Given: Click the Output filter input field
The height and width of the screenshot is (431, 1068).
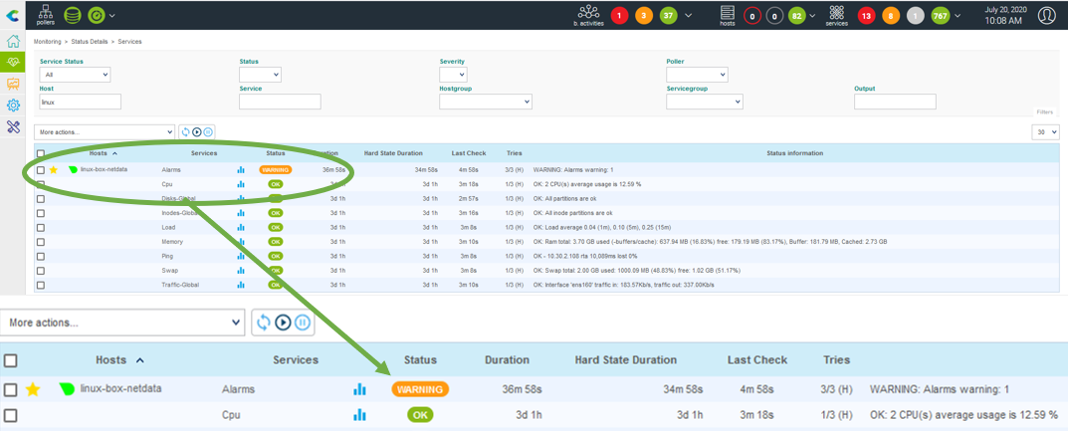Looking at the screenshot, I should [895, 102].
